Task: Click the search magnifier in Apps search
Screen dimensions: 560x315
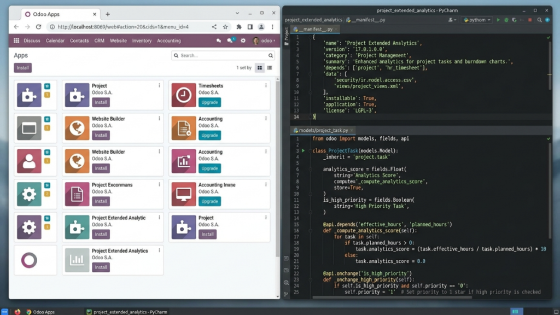Action: [x=271, y=55]
